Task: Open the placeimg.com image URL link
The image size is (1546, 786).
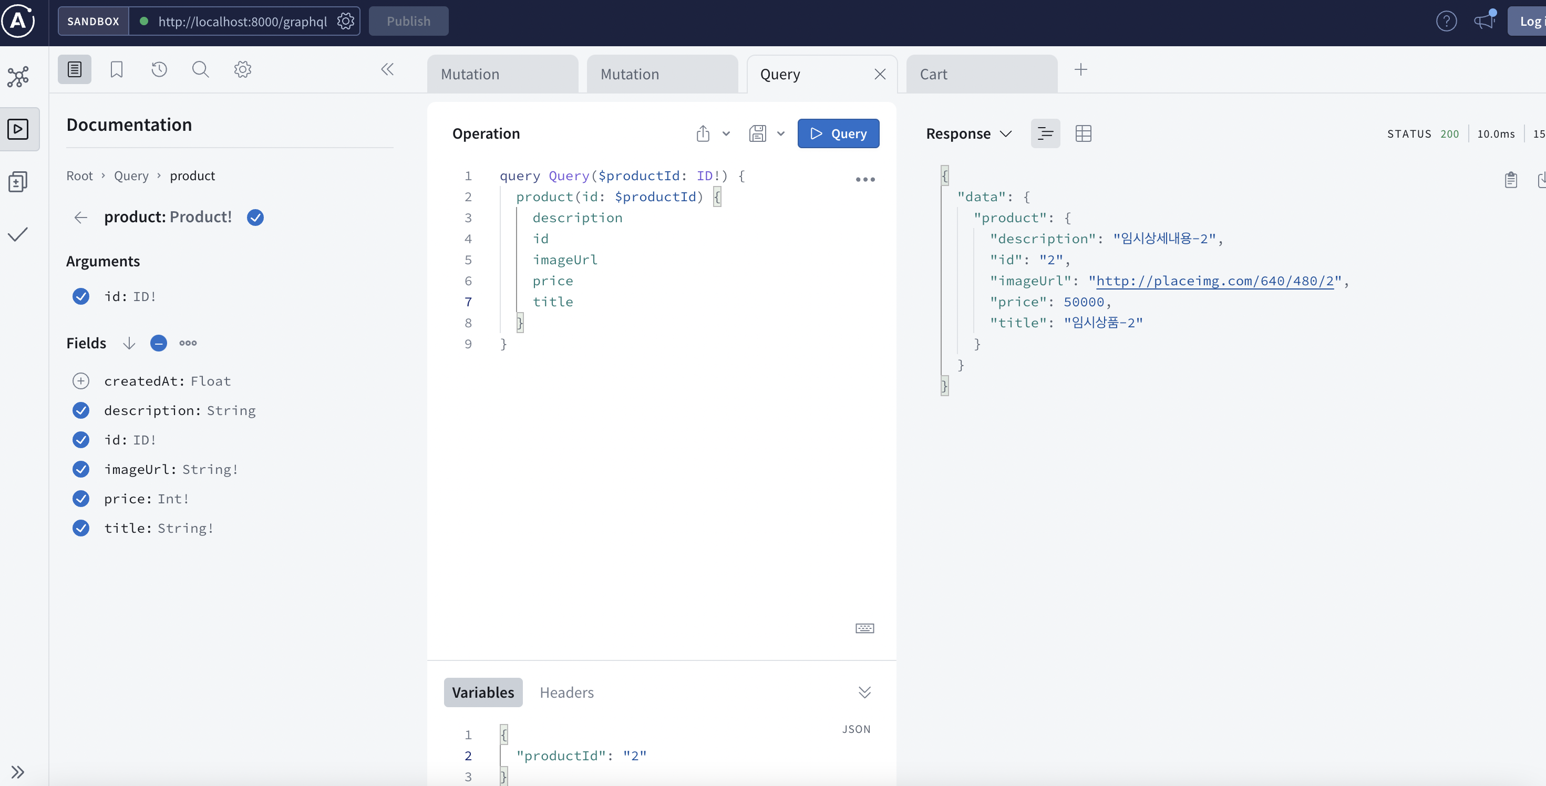Action: click(x=1215, y=281)
